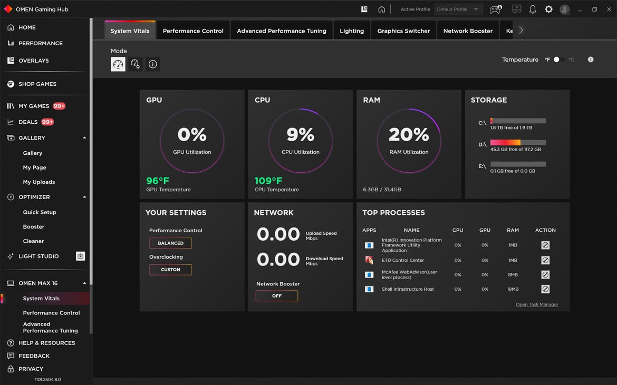Click the OMEN Gaming Hub logo
This screenshot has width=617, height=385.
[x=8, y=9]
